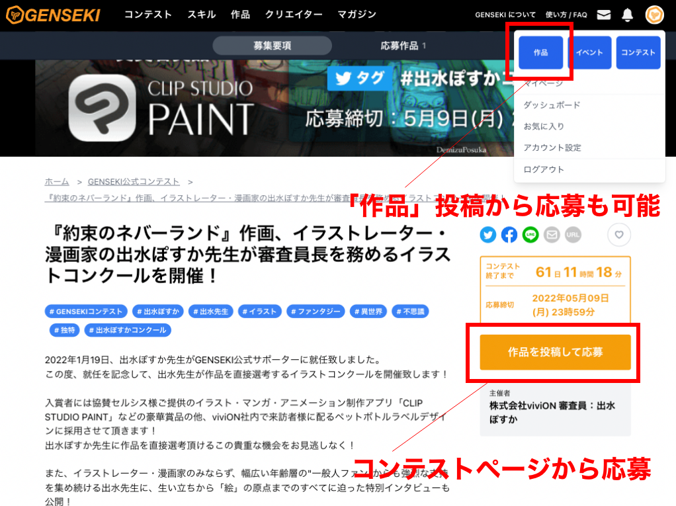Viewport: 676px width, 506px height.
Task: Click #出水ぽすかコンクール tag
Action: [128, 330]
